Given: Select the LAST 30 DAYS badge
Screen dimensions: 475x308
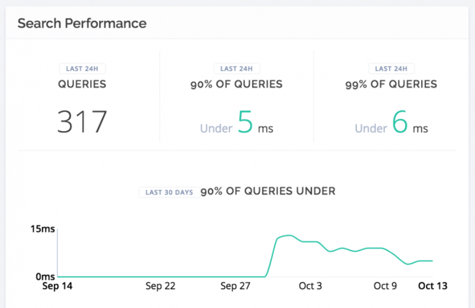Looking at the screenshot, I should tap(169, 192).
